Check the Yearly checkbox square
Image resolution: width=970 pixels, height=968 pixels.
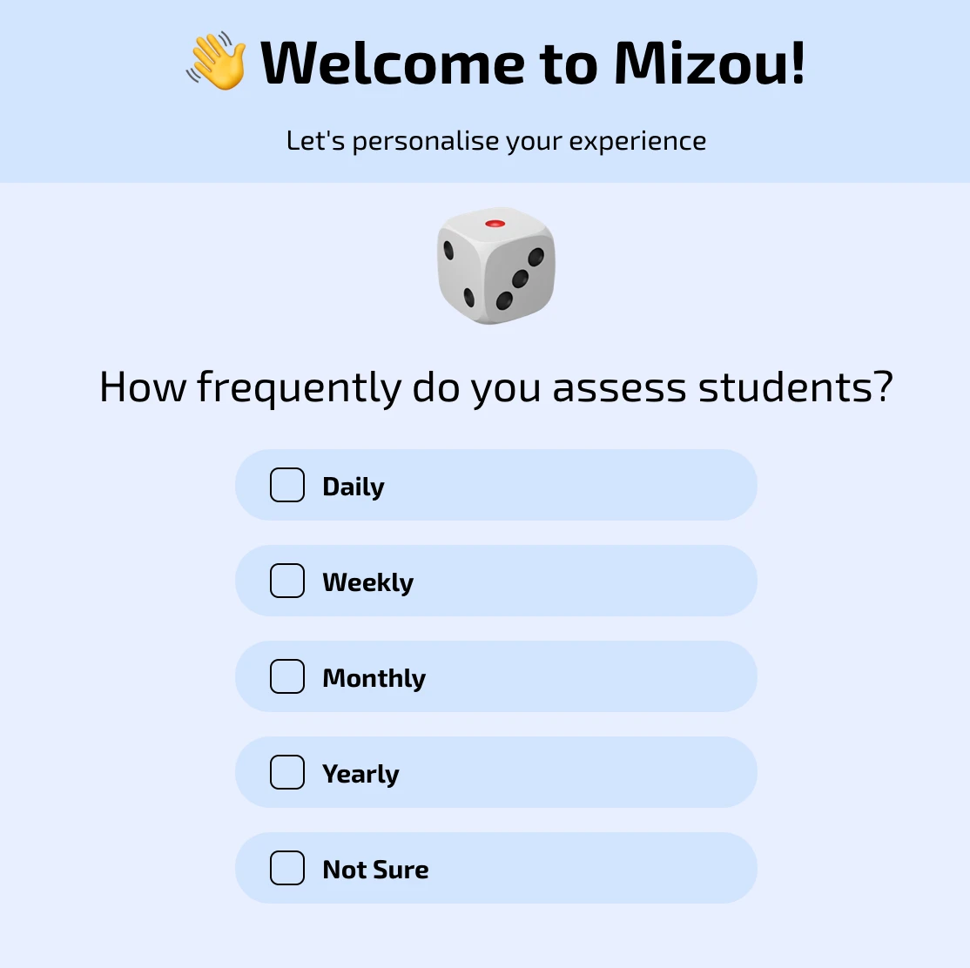point(287,772)
